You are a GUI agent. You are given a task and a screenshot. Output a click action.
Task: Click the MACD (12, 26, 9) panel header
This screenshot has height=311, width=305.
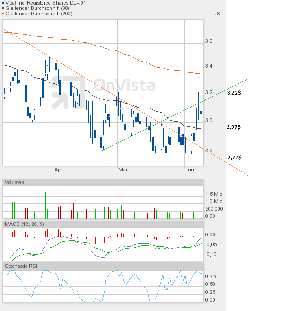pyautogui.click(x=103, y=224)
